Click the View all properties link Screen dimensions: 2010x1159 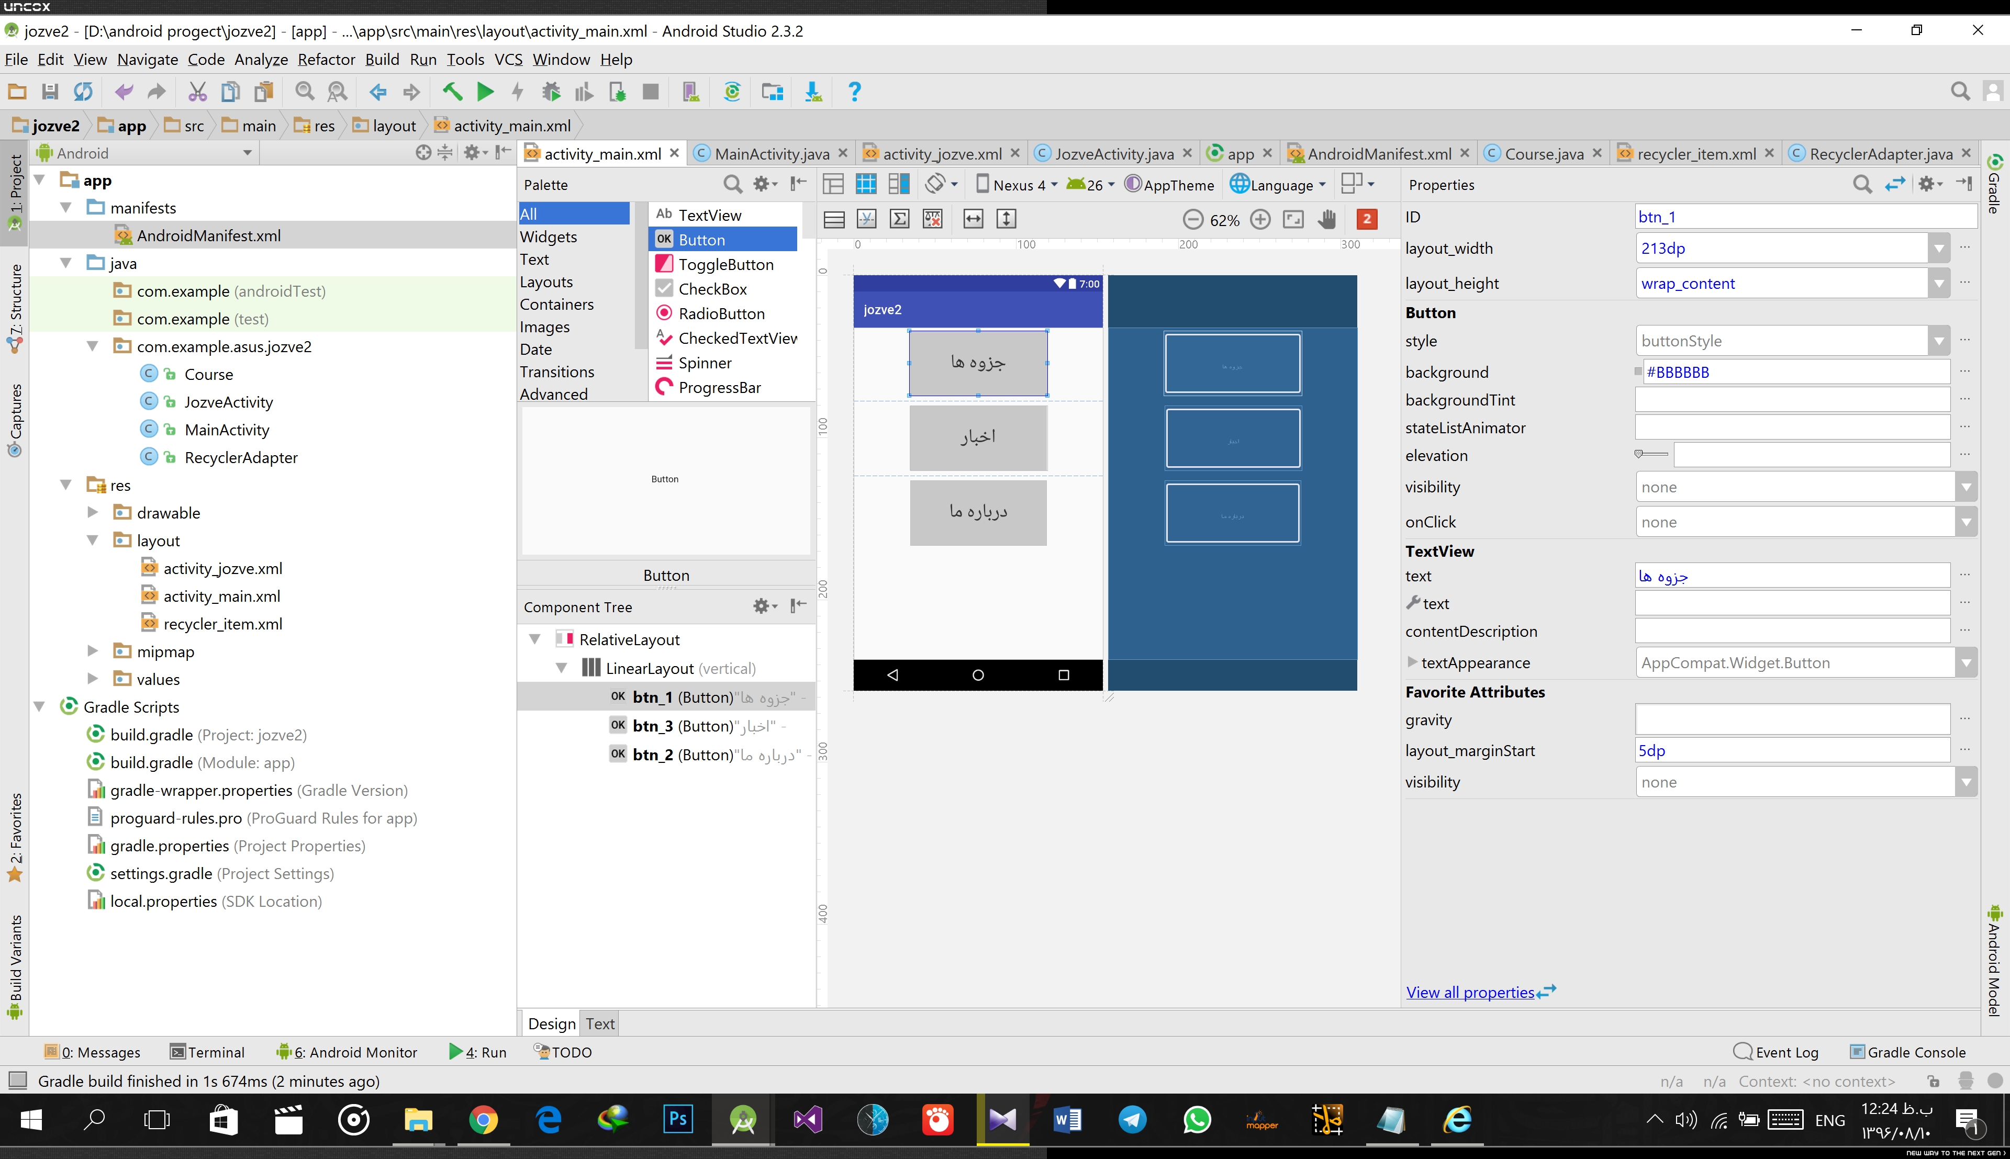(1470, 993)
